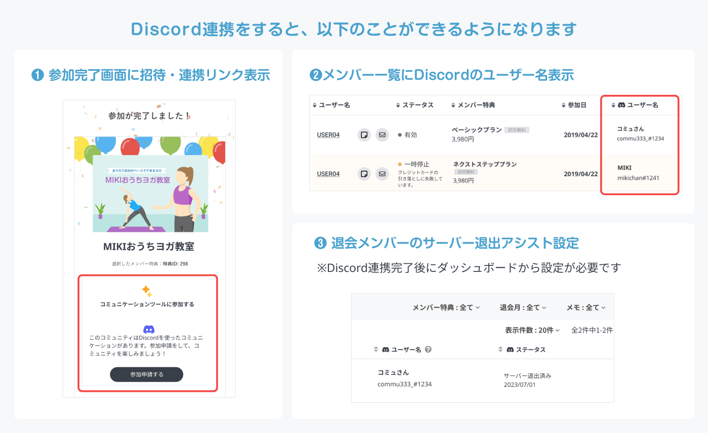Click the 初月無料 badge on ベーシックプラン
This screenshot has height=433, width=708.
point(517,129)
